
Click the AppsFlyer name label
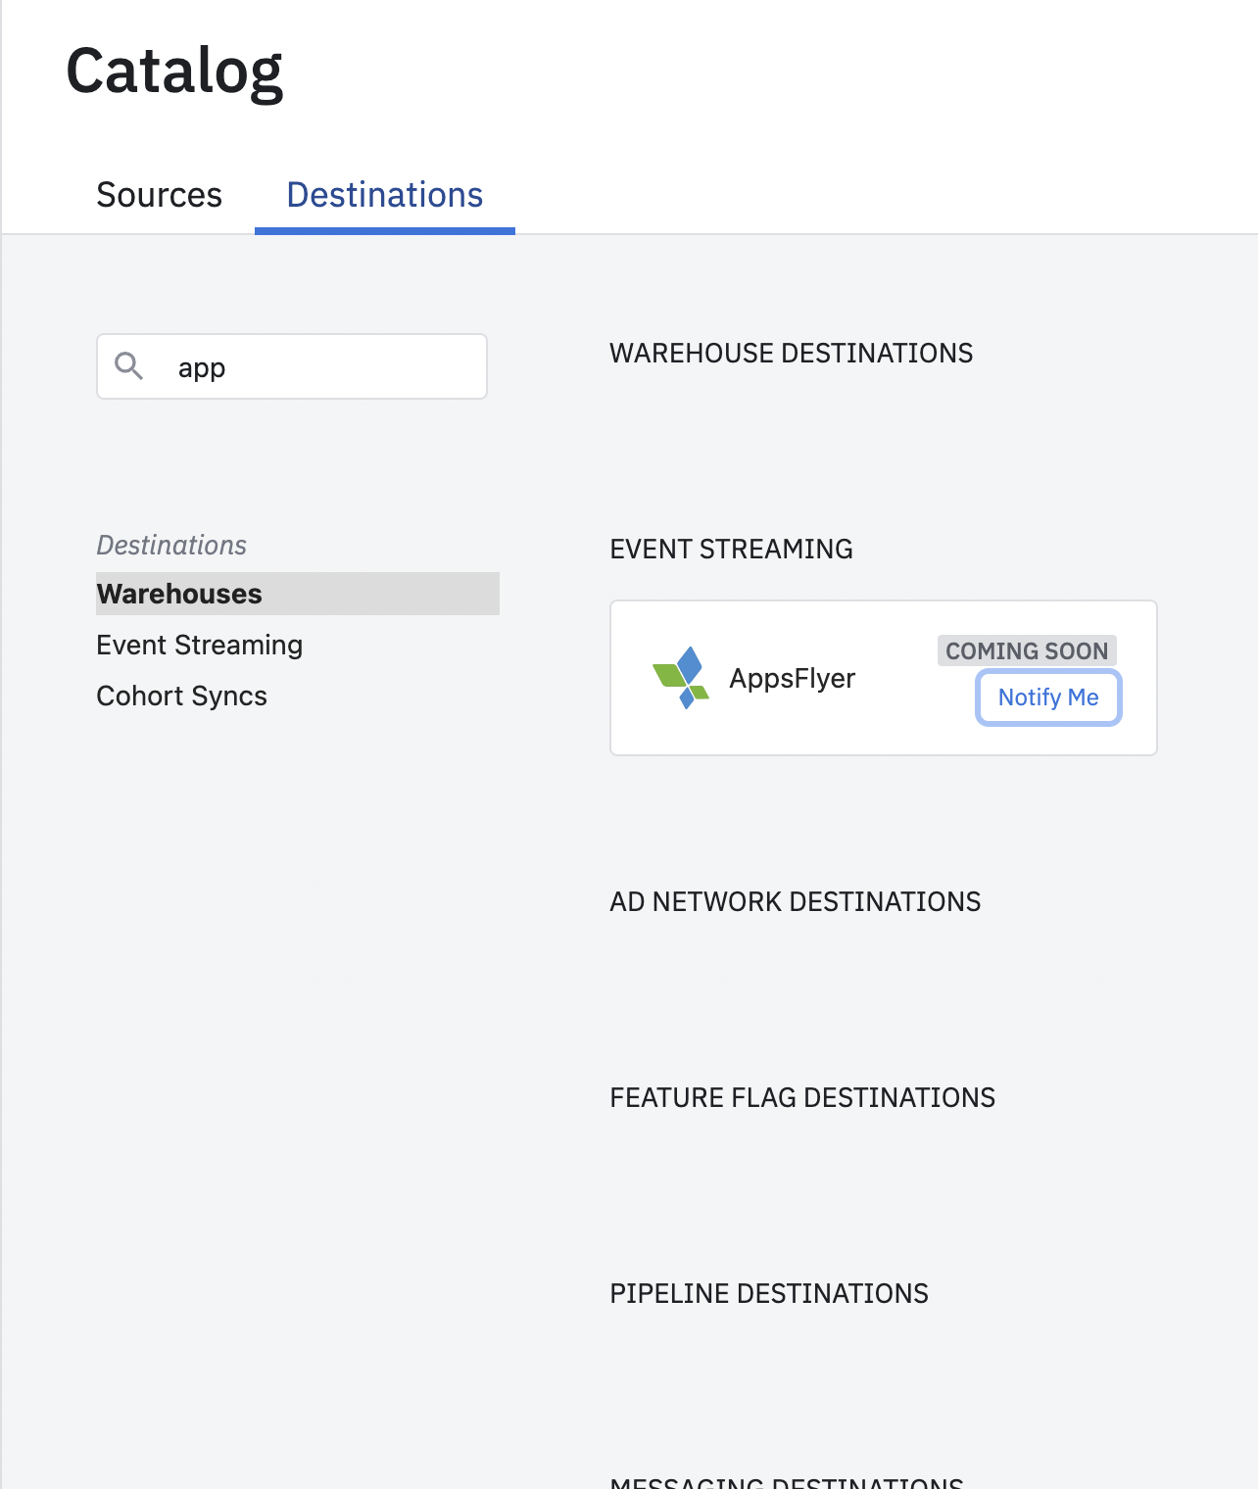tap(792, 678)
